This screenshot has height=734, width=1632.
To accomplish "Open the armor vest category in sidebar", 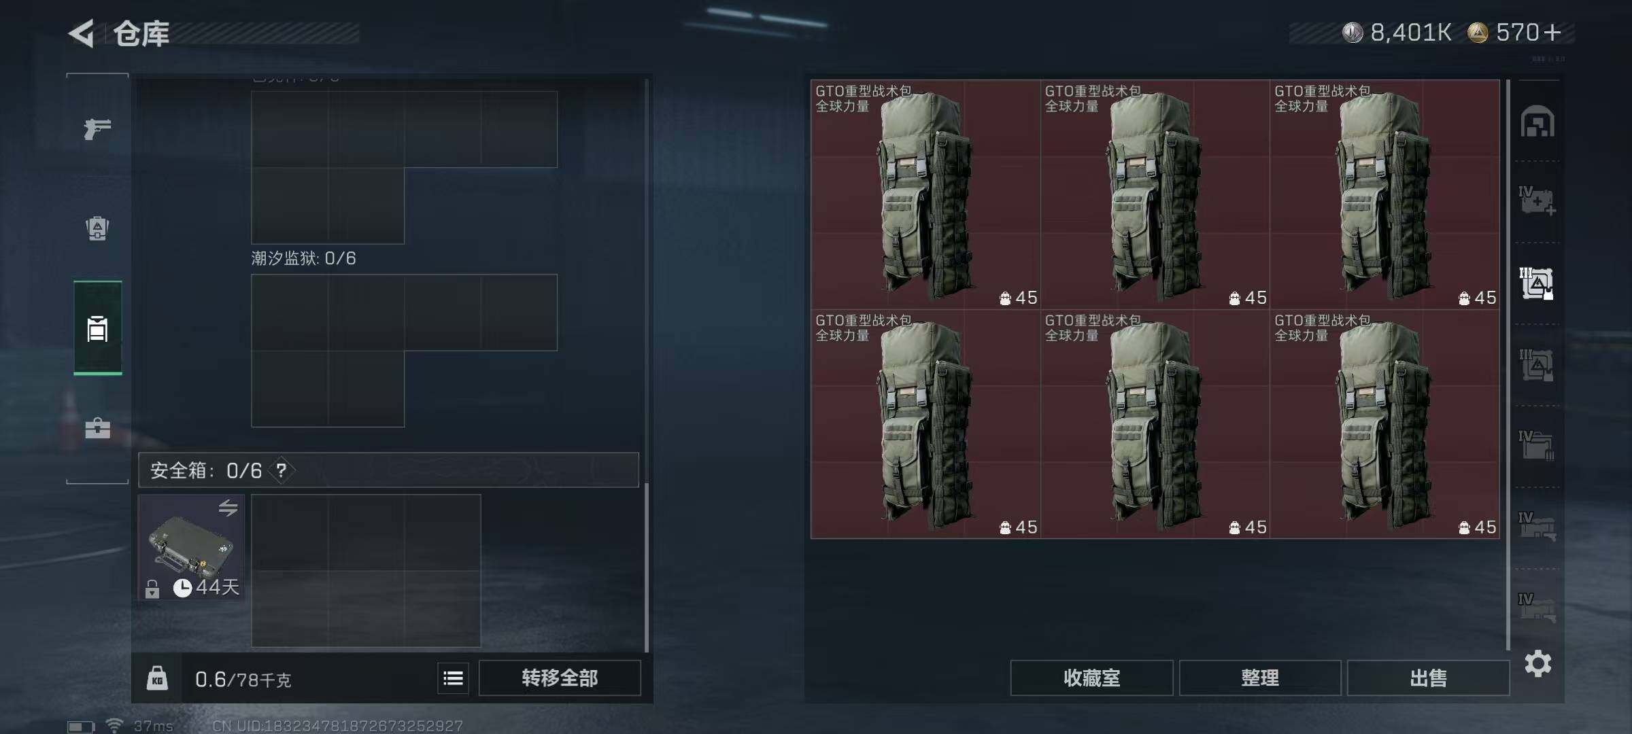I will tap(97, 228).
